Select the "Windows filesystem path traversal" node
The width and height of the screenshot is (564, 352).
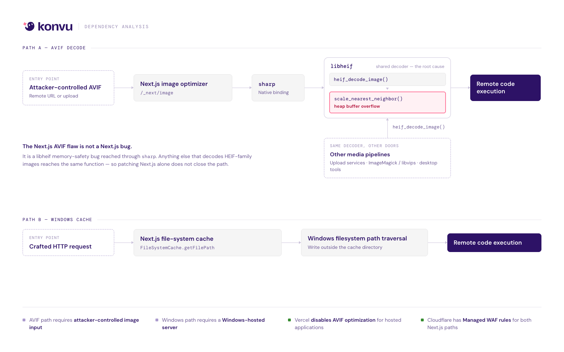pos(364,243)
